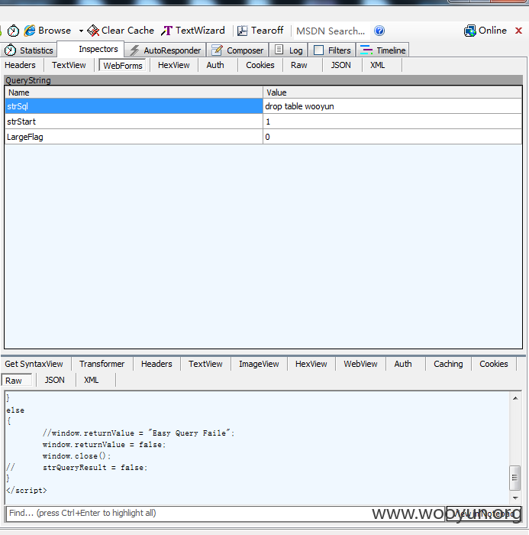
Task: Select the WebForms inspector tab
Action: (x=123, y=65)
